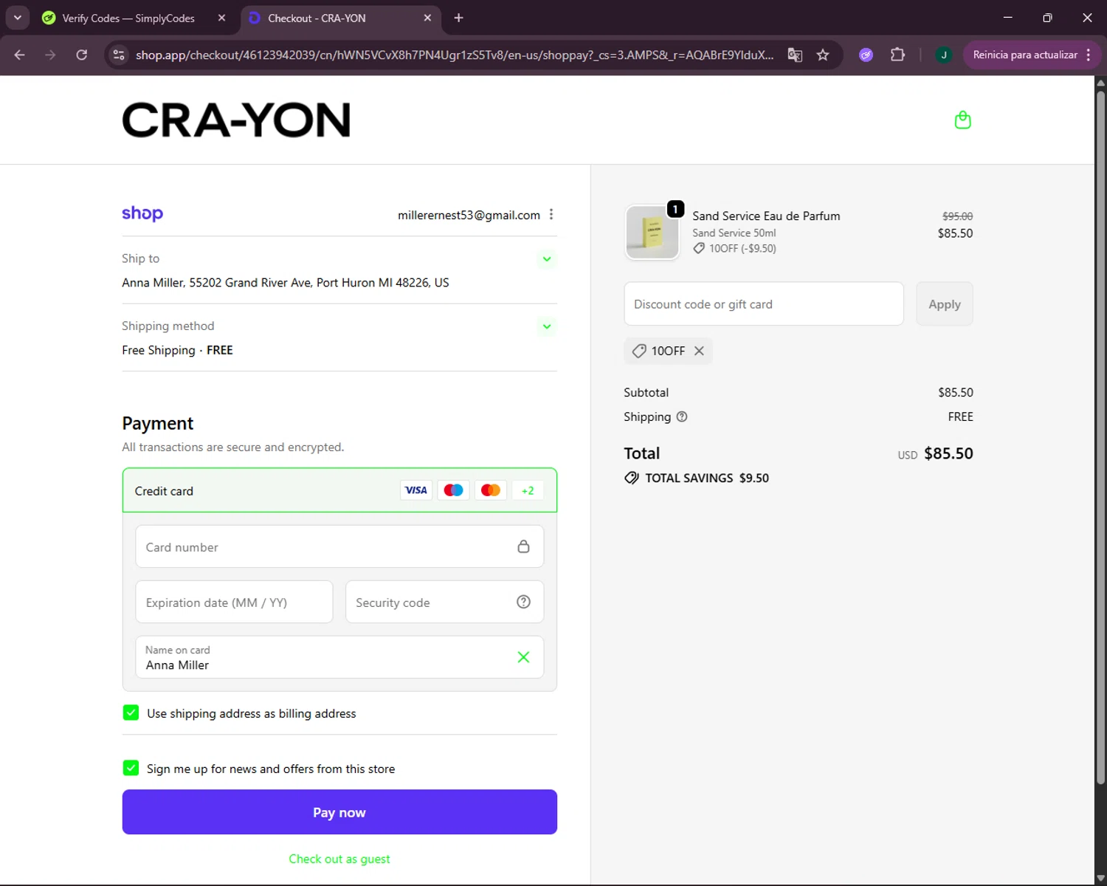
Task: Focus the Card number field
Action: pos(339,546)
